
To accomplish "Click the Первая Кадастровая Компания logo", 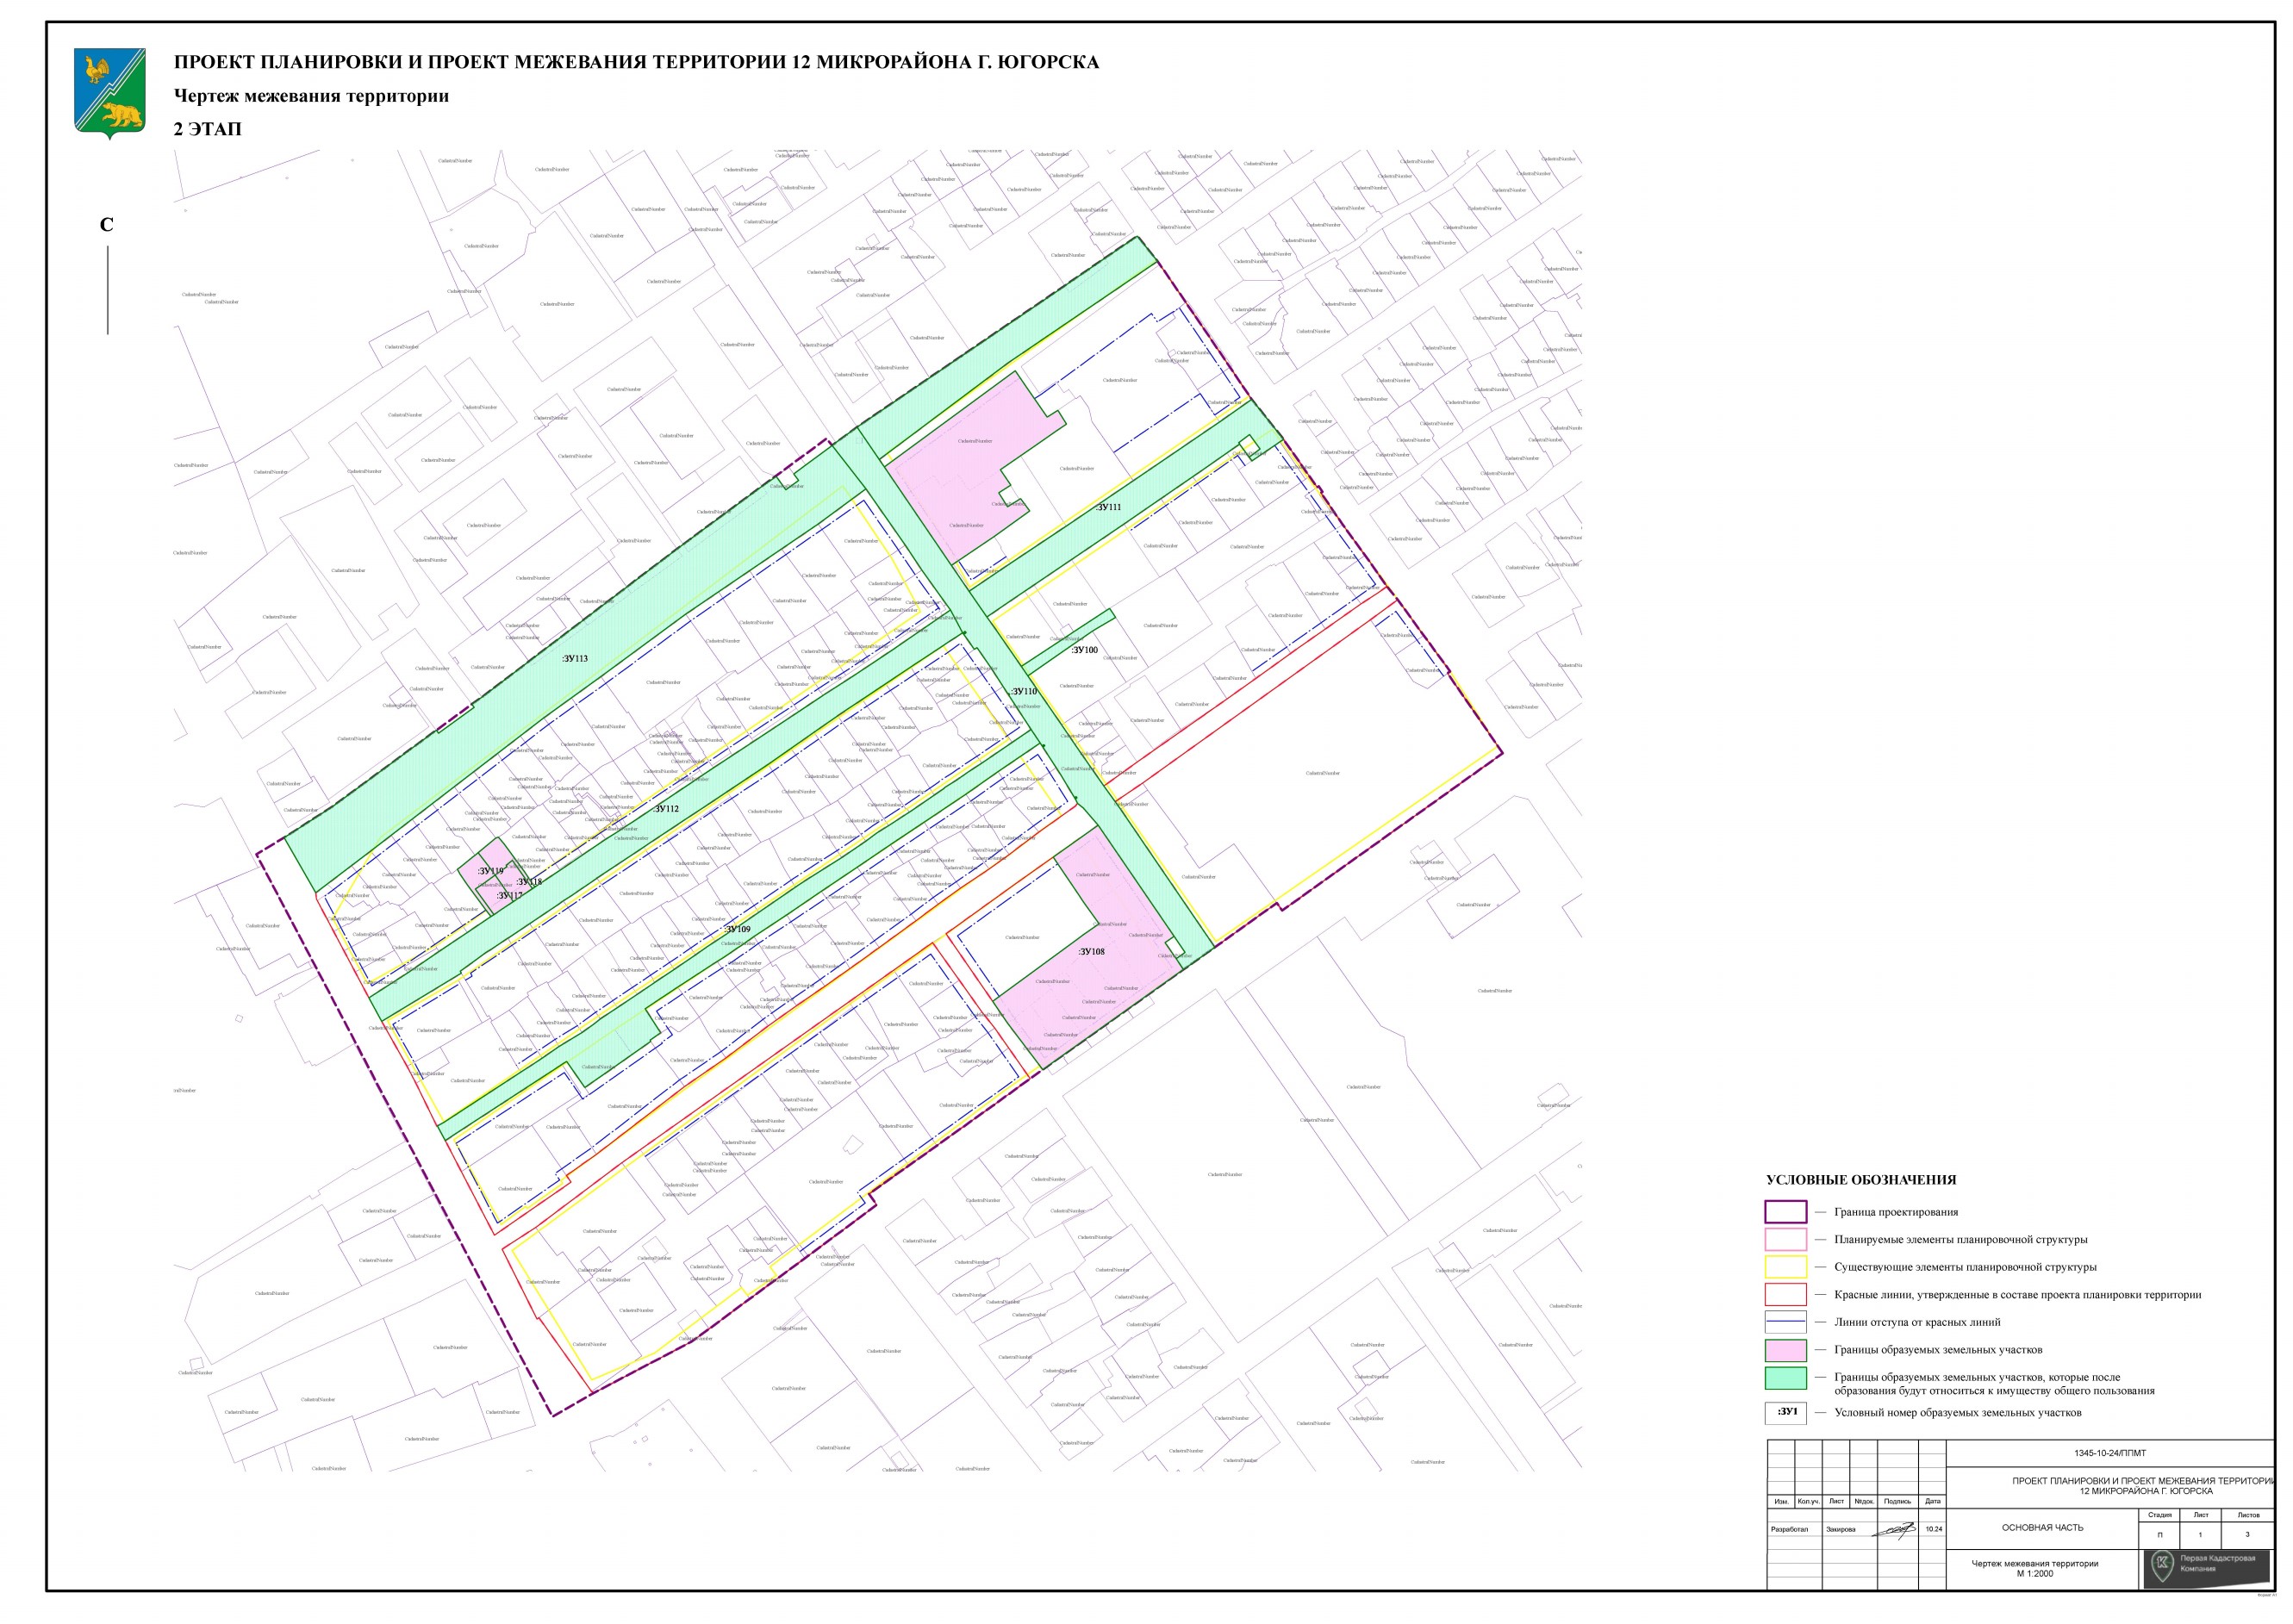I will [x=2206, y=1565].
